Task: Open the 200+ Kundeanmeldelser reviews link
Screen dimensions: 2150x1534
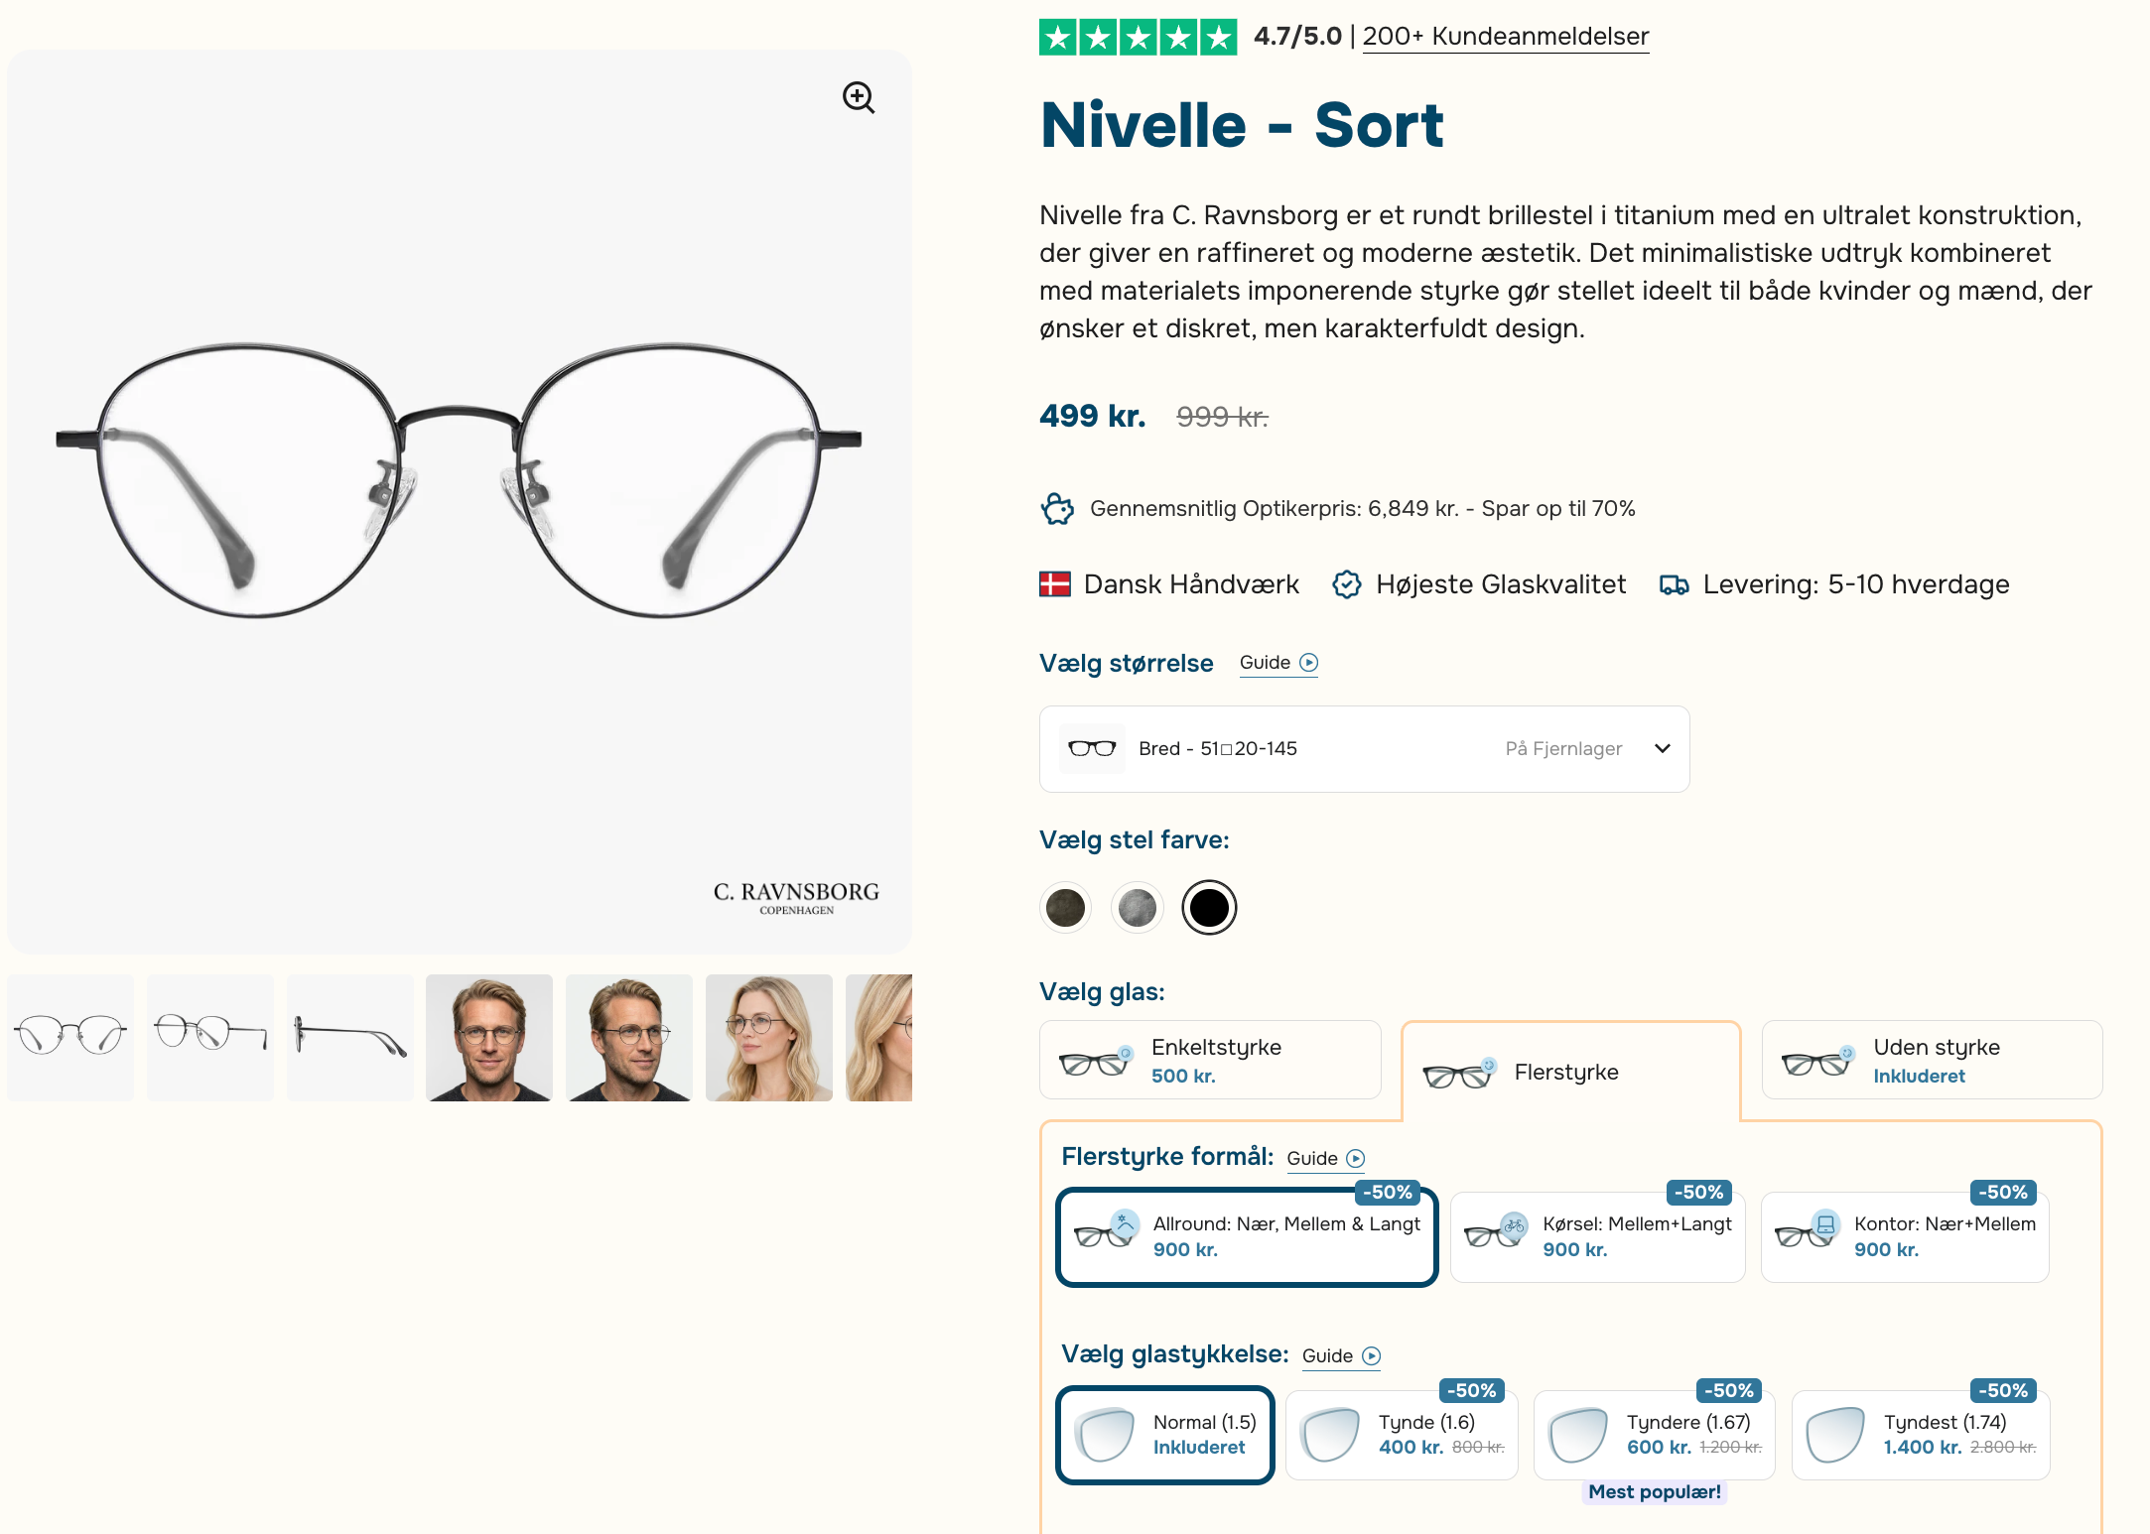Action: (x=1505, y=37)
